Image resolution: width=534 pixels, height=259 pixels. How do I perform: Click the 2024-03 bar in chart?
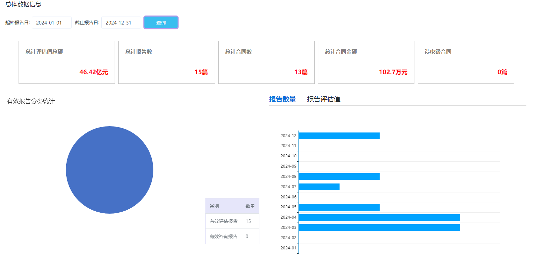pyautogui.click(x=379, y=228)
